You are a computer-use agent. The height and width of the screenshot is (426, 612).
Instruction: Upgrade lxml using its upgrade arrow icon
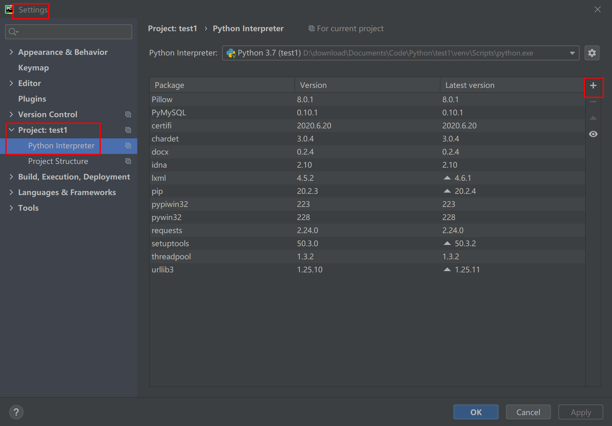447,178
